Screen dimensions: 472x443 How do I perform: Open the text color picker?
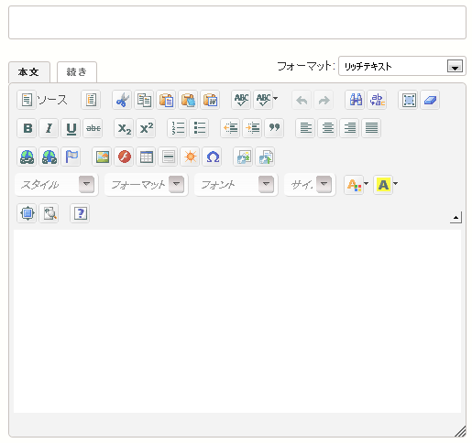357,185
